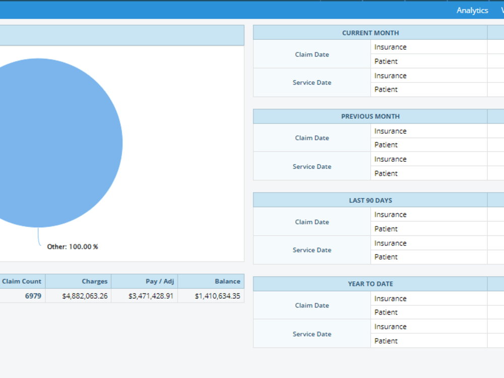Viewport: 504px width, 378px height.
Task: Select the charges value $4,882,063.26
Action: click(x=85, y=296)
